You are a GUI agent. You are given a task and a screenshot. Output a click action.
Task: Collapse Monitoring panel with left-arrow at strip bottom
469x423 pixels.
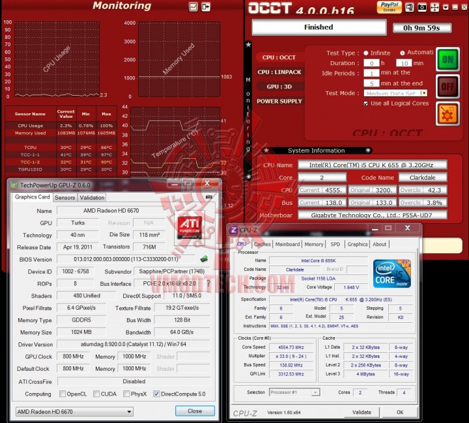coord(248,177)
